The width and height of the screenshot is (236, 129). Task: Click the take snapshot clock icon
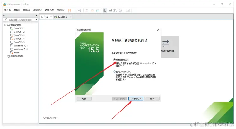pyautogui.click(x=87, y=10)
